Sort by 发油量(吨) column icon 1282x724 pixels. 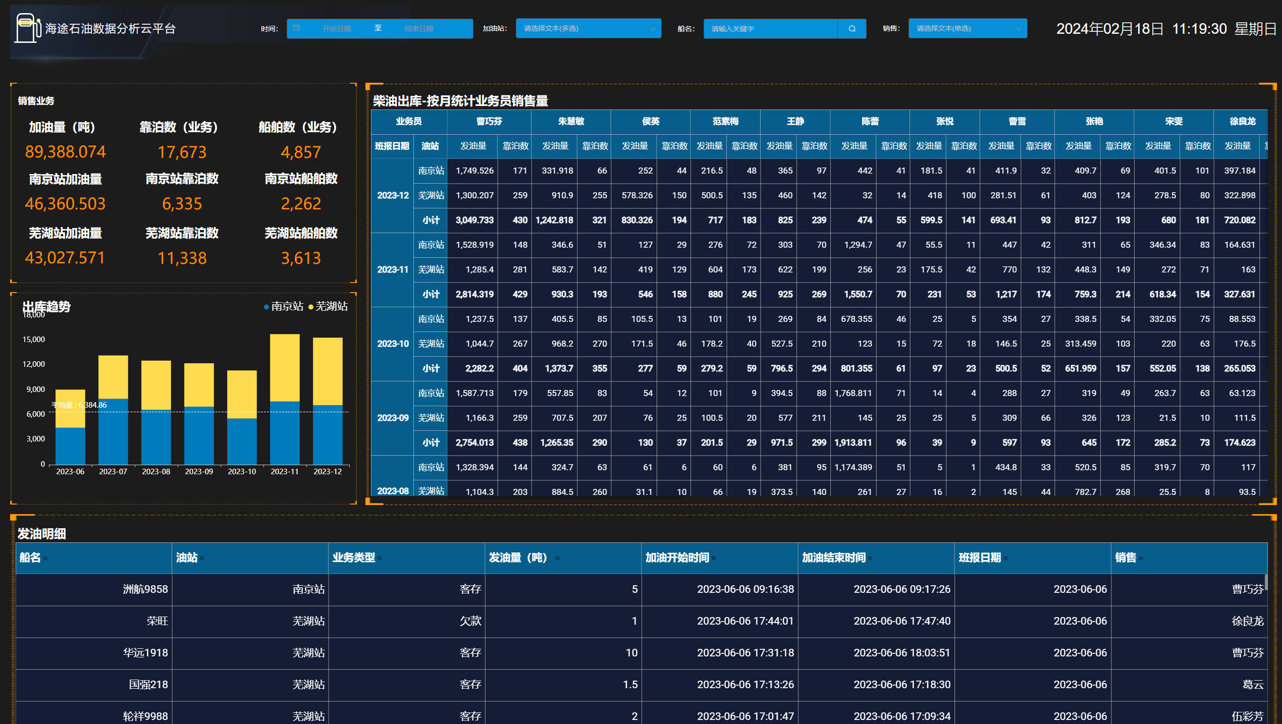click(x=557, y=558)
